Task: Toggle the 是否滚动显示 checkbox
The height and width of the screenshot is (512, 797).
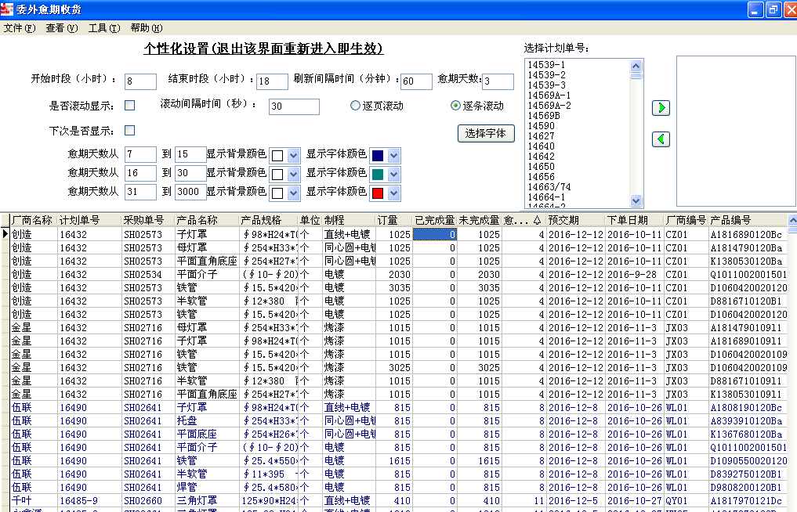Action: click(x=130, y=105)
